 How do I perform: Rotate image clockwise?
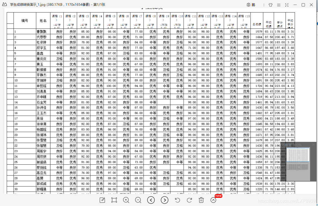point(189,200)
